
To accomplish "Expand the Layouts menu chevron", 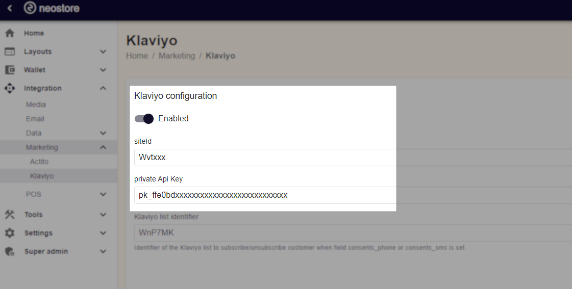I will pyautogui.click(x=103, y=51).
